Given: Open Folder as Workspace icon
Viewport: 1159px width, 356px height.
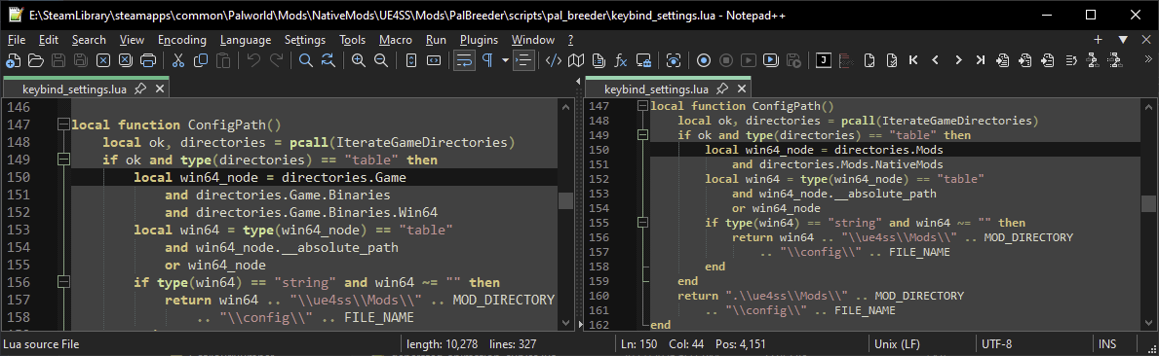Looking at the screenshot, I should point(643,60).
